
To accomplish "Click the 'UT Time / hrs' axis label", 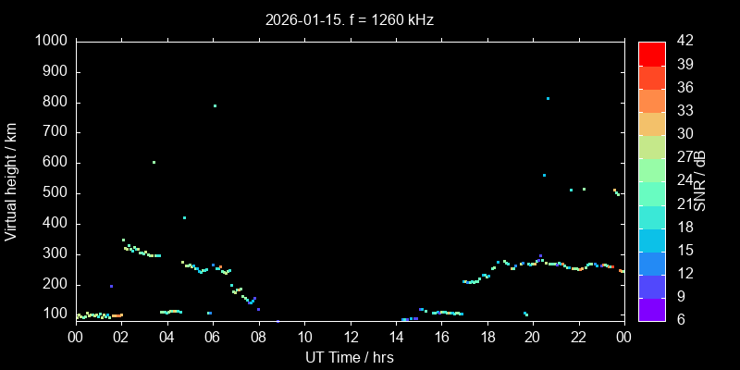I will click(349, 357).
